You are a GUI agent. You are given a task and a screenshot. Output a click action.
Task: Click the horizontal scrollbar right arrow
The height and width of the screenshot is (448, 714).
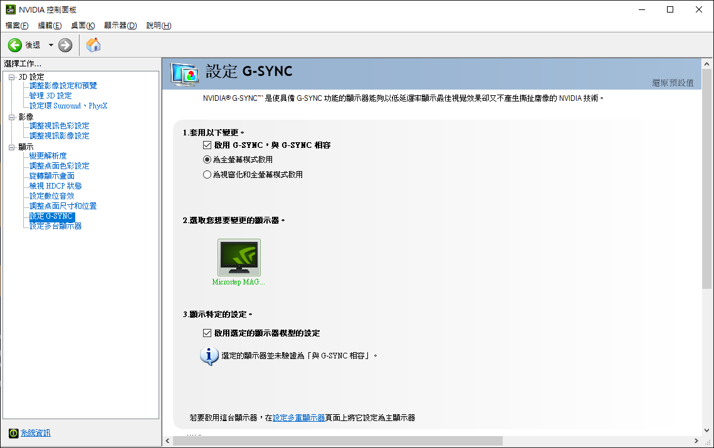(x=696, y=440)
